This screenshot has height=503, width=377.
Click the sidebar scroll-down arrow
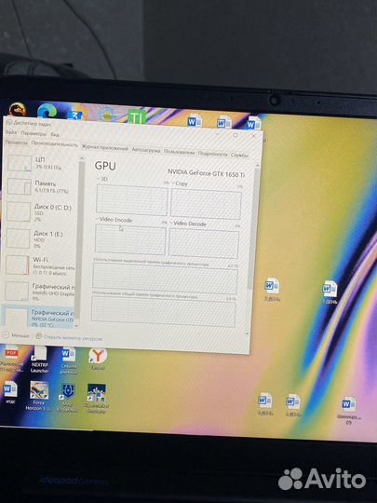(77, 325)
